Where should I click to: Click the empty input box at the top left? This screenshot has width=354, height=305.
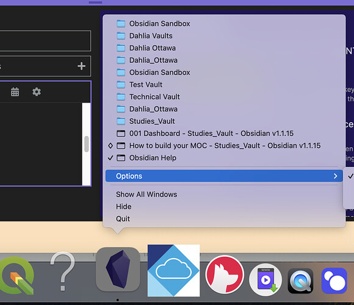[x=45, y=41]
